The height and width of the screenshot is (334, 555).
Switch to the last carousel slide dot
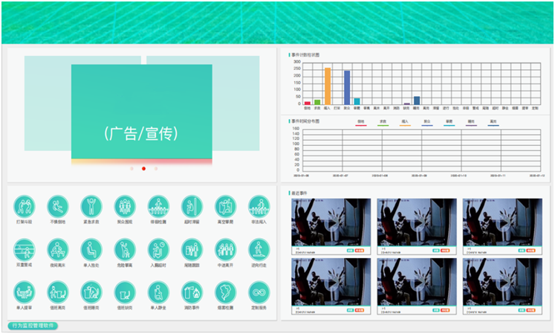[x=156, y=169]
